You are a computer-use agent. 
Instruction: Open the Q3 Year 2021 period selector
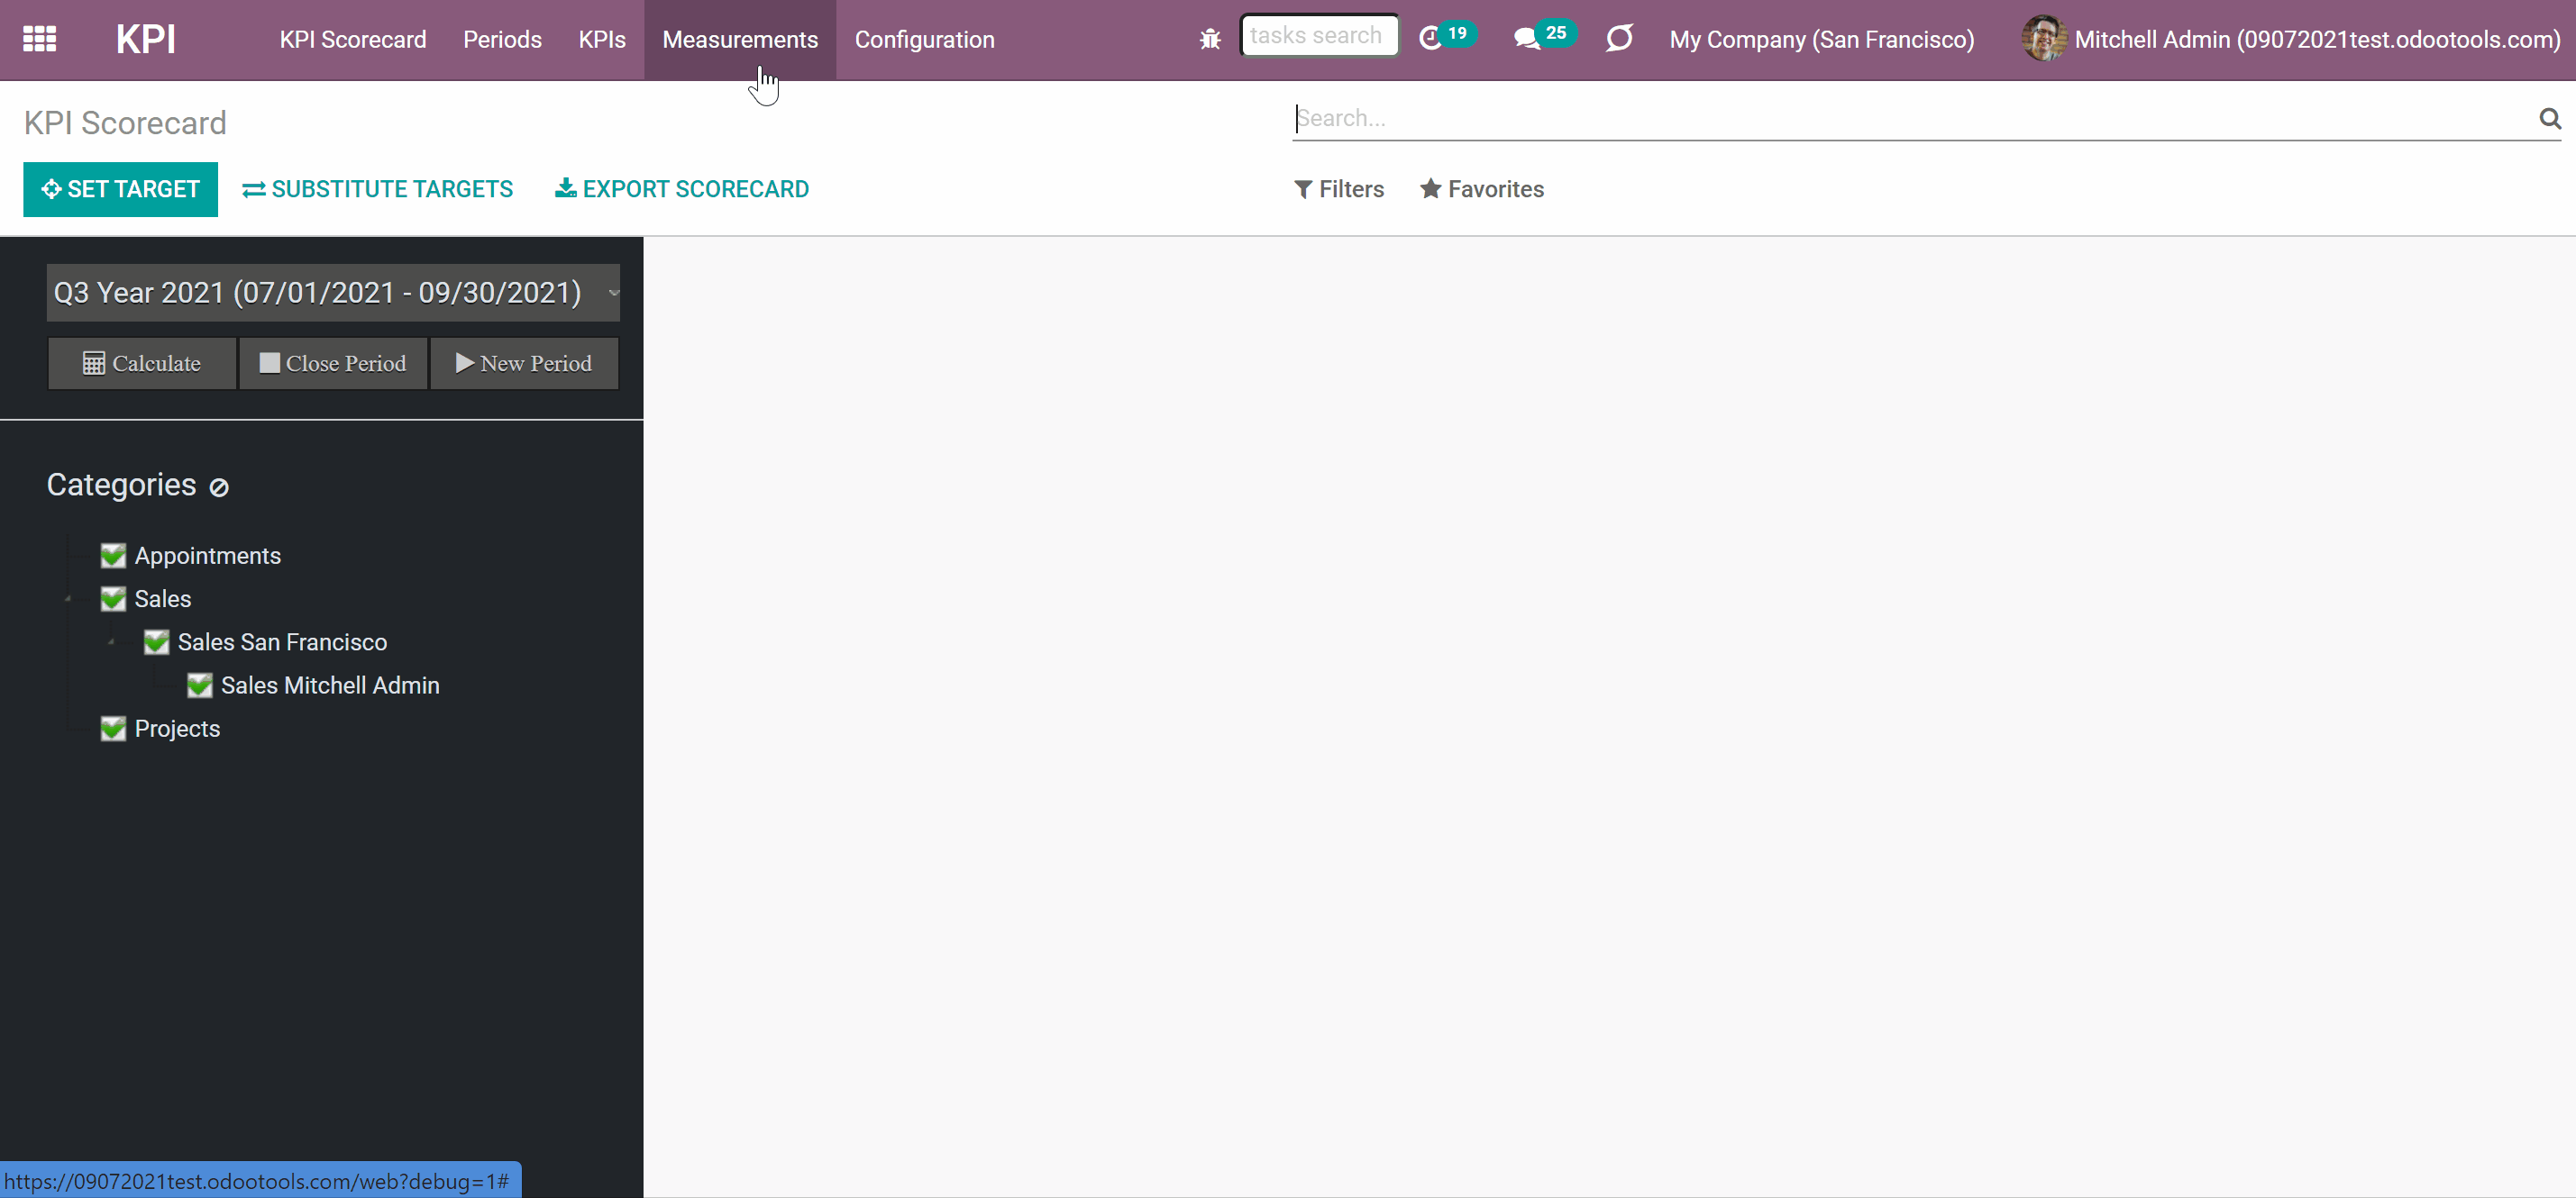[x=333, y=293]
